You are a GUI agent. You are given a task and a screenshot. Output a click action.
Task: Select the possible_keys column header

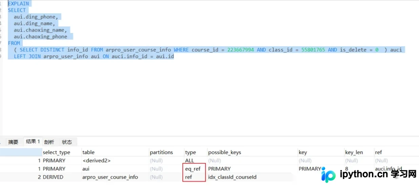(x=224, y=152)
